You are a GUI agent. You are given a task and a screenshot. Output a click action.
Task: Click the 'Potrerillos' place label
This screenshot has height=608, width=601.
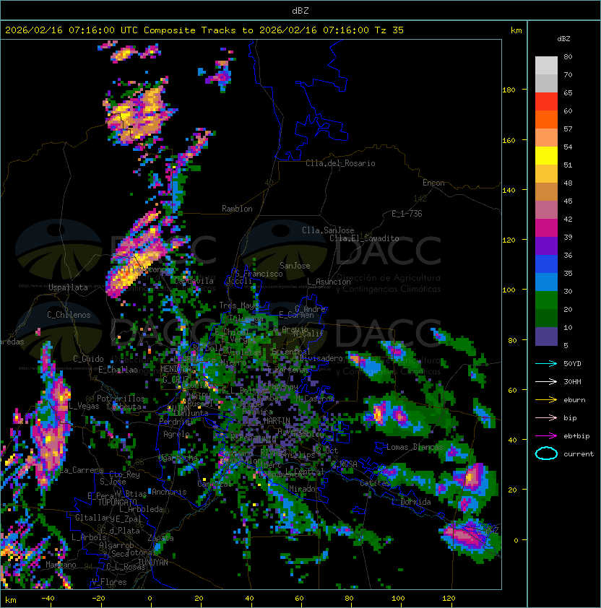pos(121,399)
